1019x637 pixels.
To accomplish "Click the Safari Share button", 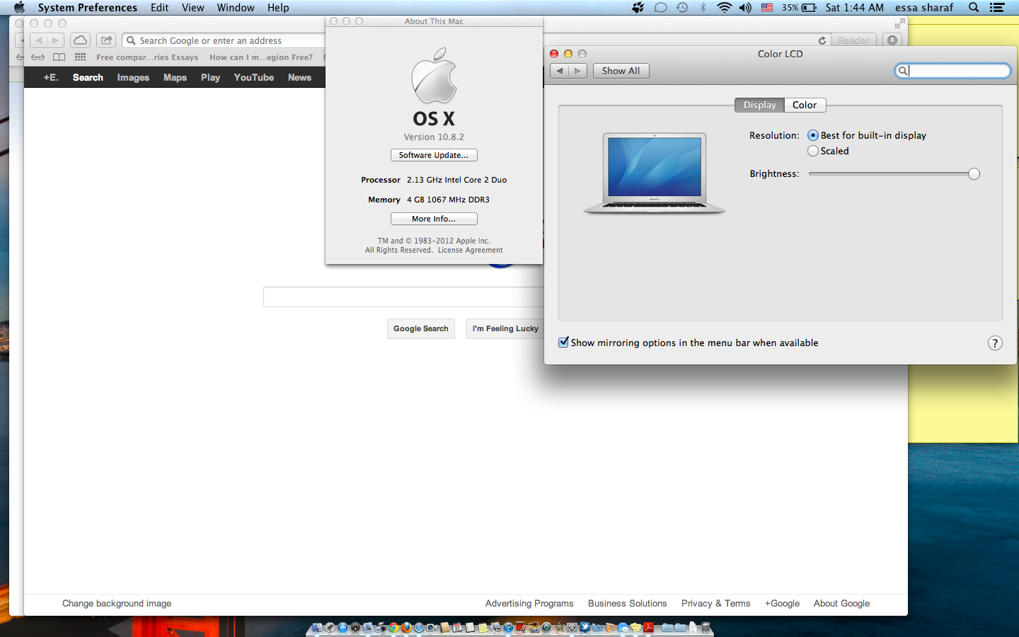I will 106,40.
